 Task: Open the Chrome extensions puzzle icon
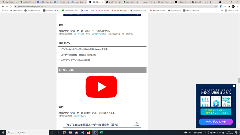pyautogui.click(x=229, y=6)
